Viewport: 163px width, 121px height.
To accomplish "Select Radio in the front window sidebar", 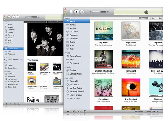I will click(x=72, y=49).
